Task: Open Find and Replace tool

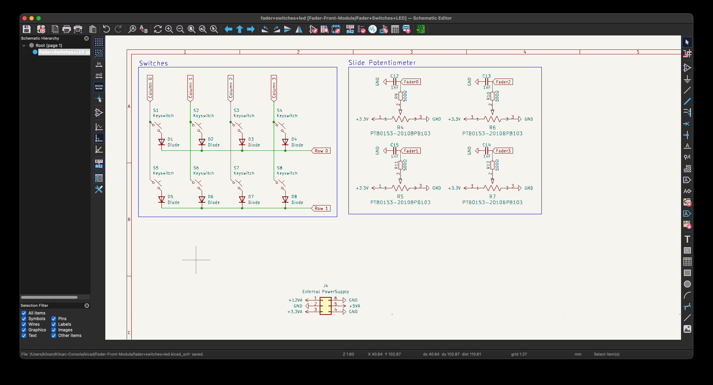Action: (144, 29)
